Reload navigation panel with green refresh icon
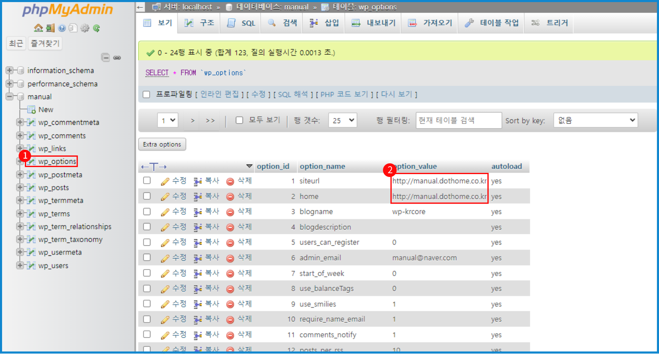 pyautogui.click(x=97, y=28)
